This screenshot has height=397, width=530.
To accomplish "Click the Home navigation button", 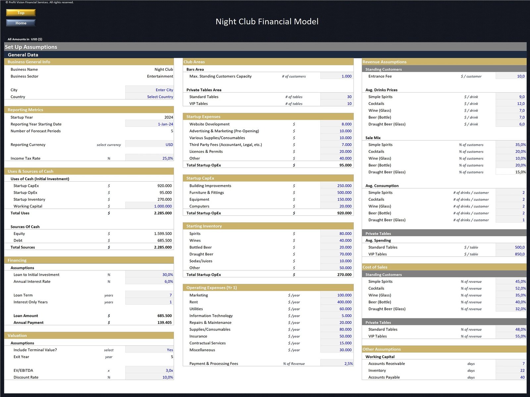I will [x=21, y=23].
